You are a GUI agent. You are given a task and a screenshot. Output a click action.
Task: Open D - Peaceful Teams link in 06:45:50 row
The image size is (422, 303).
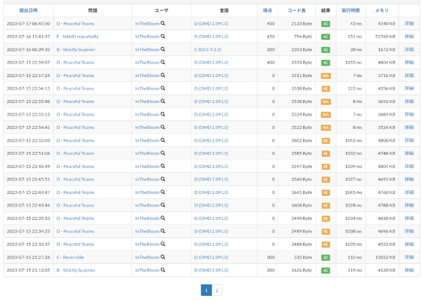pyautogui.click(x=75, y=23)
